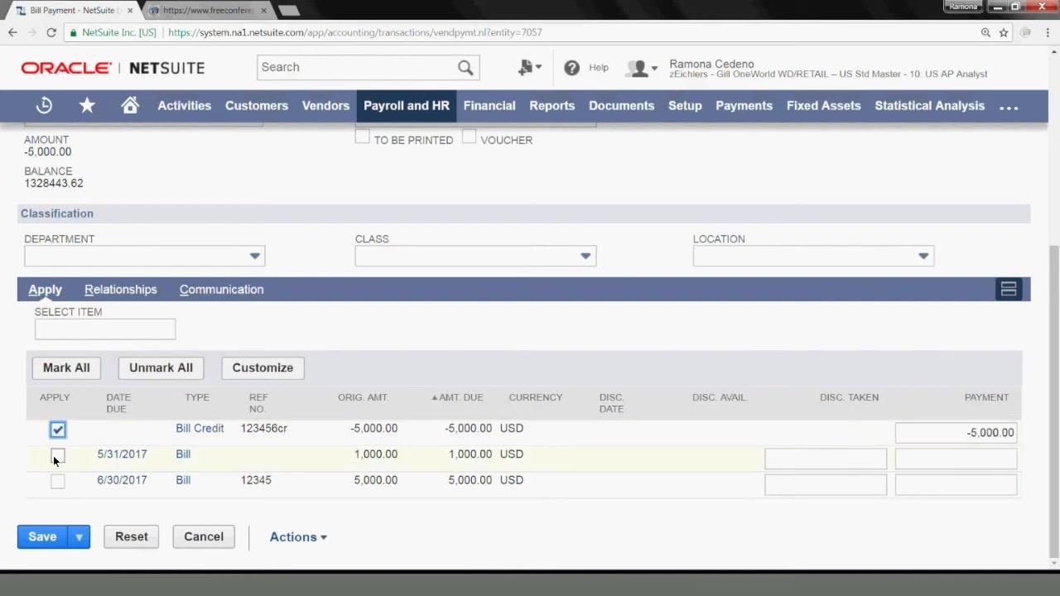Switch to the Relationships subtab

click(121, 290)
